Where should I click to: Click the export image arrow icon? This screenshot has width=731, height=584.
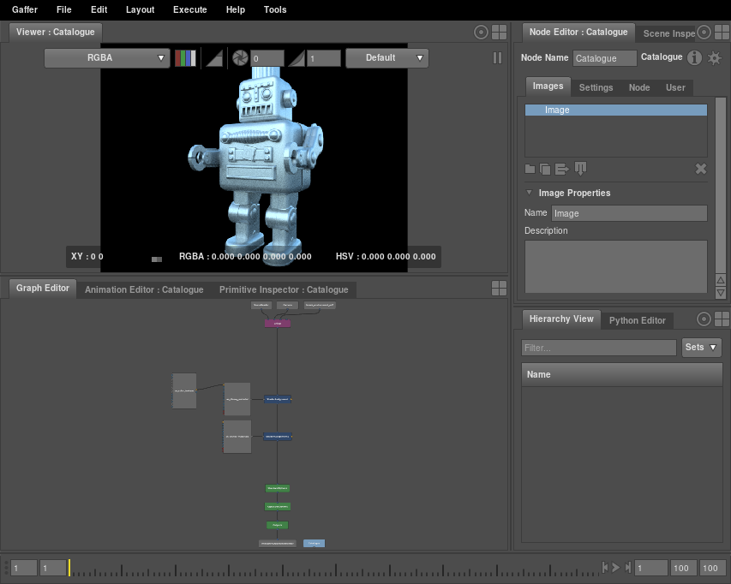coord(562,169)
